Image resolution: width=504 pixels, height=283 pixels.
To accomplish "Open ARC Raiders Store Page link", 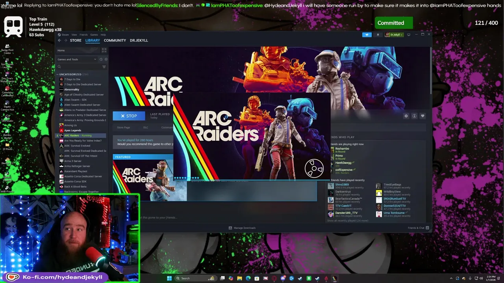I will [x=123, y=127].
